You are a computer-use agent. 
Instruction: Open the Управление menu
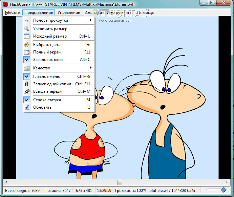(69, 13)
